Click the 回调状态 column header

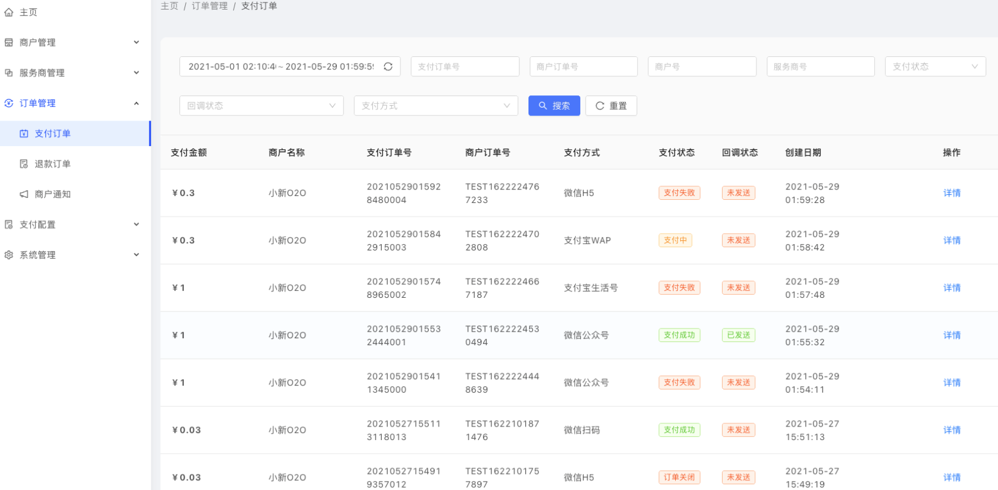(x=740, y=152)
